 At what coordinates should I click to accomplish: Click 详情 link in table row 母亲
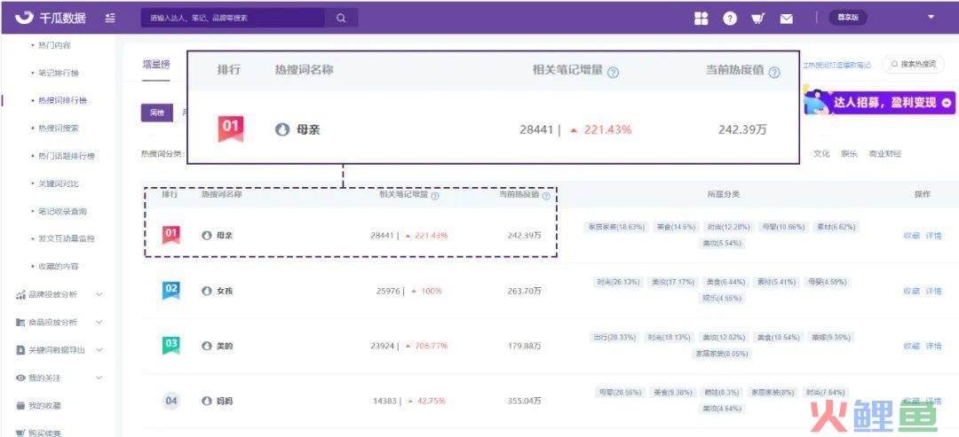933,236
